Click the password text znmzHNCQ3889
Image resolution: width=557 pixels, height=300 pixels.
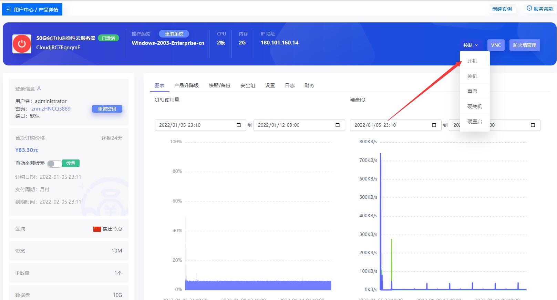tap(51, 109)
